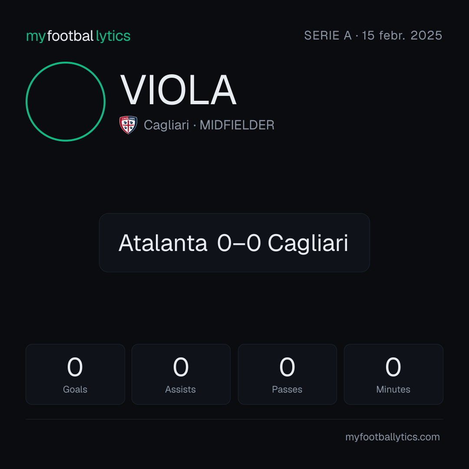The width and height of the screenshot is (469, 469).
Task: Click the myfootballytics.com footer link
Action: pos(393,437)
